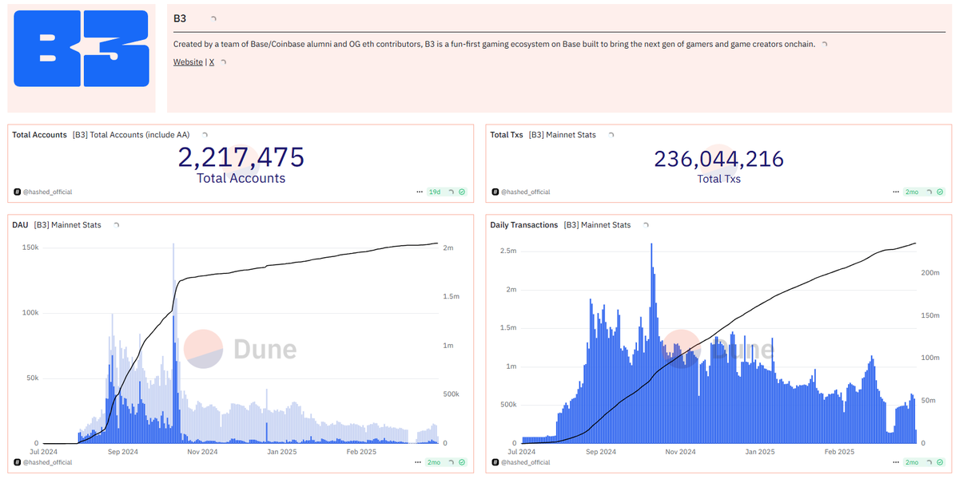Image resolution: width=959 pixels, height=483 pixels.
Task: Click the loading spinner beside the B3 heading
Action: 213,18
